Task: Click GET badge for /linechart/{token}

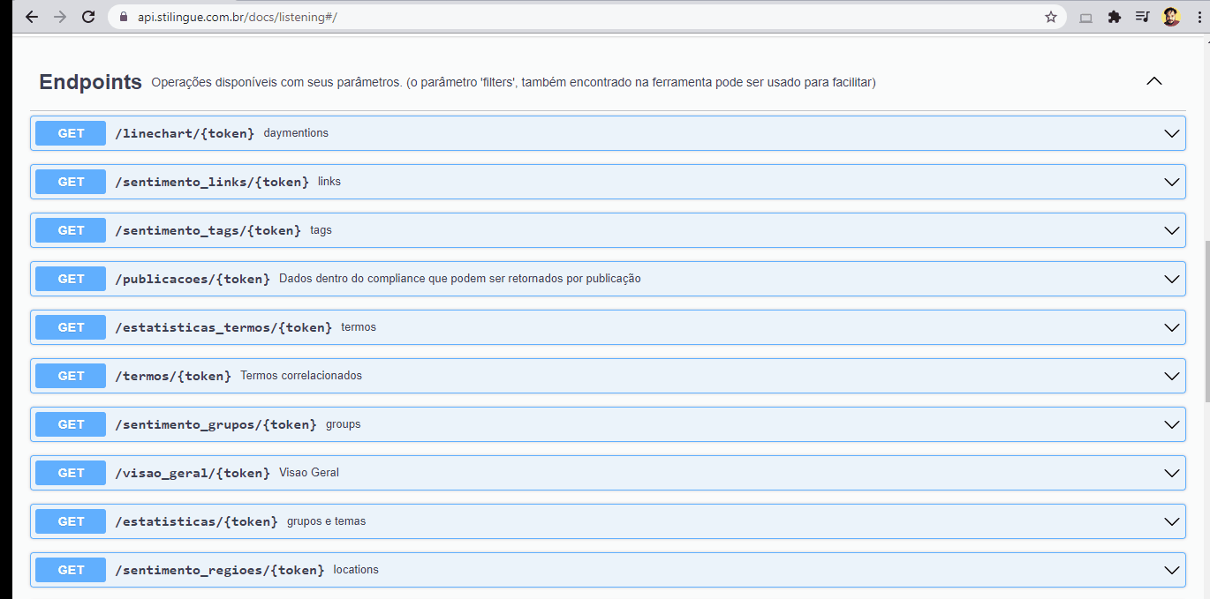Action: point(71,133)
